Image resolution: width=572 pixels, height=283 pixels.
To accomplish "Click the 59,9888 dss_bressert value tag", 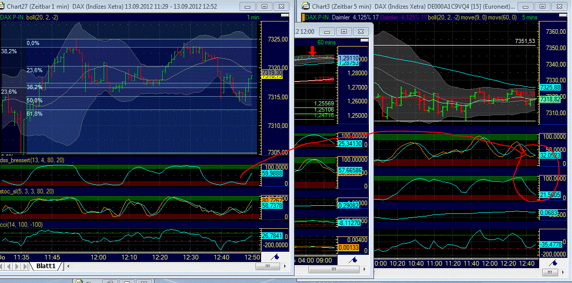I will pyautogui.click(x=271, y=174).
